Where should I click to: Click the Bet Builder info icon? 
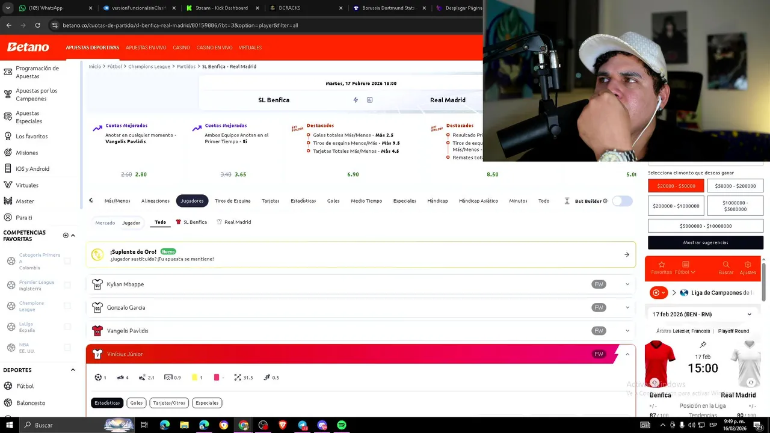(x=605, y=201)
